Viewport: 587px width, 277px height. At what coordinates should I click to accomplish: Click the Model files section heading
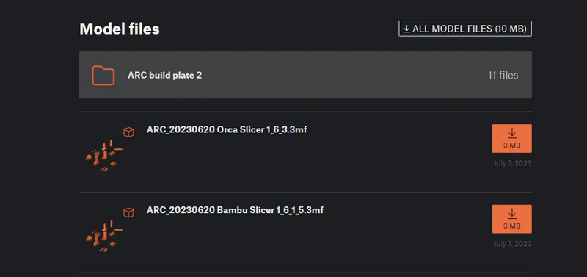(x=120, y=29)
